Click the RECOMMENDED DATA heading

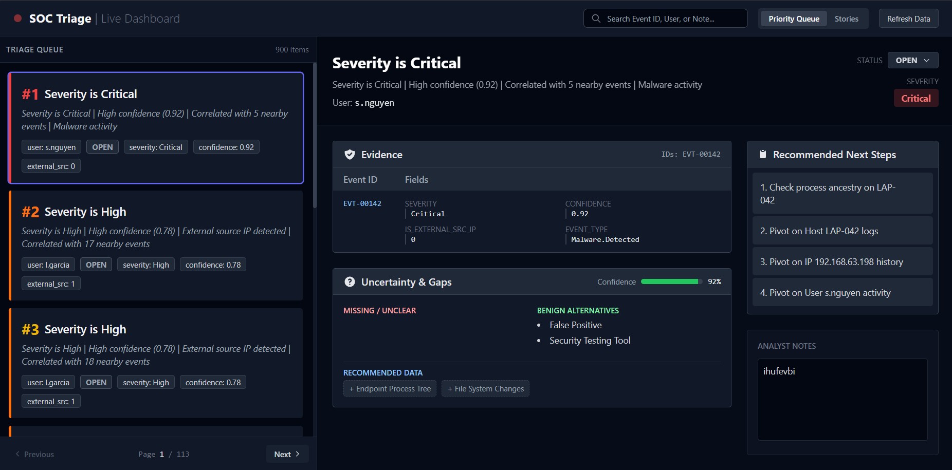pyautogui.click(x=383, y=373)
